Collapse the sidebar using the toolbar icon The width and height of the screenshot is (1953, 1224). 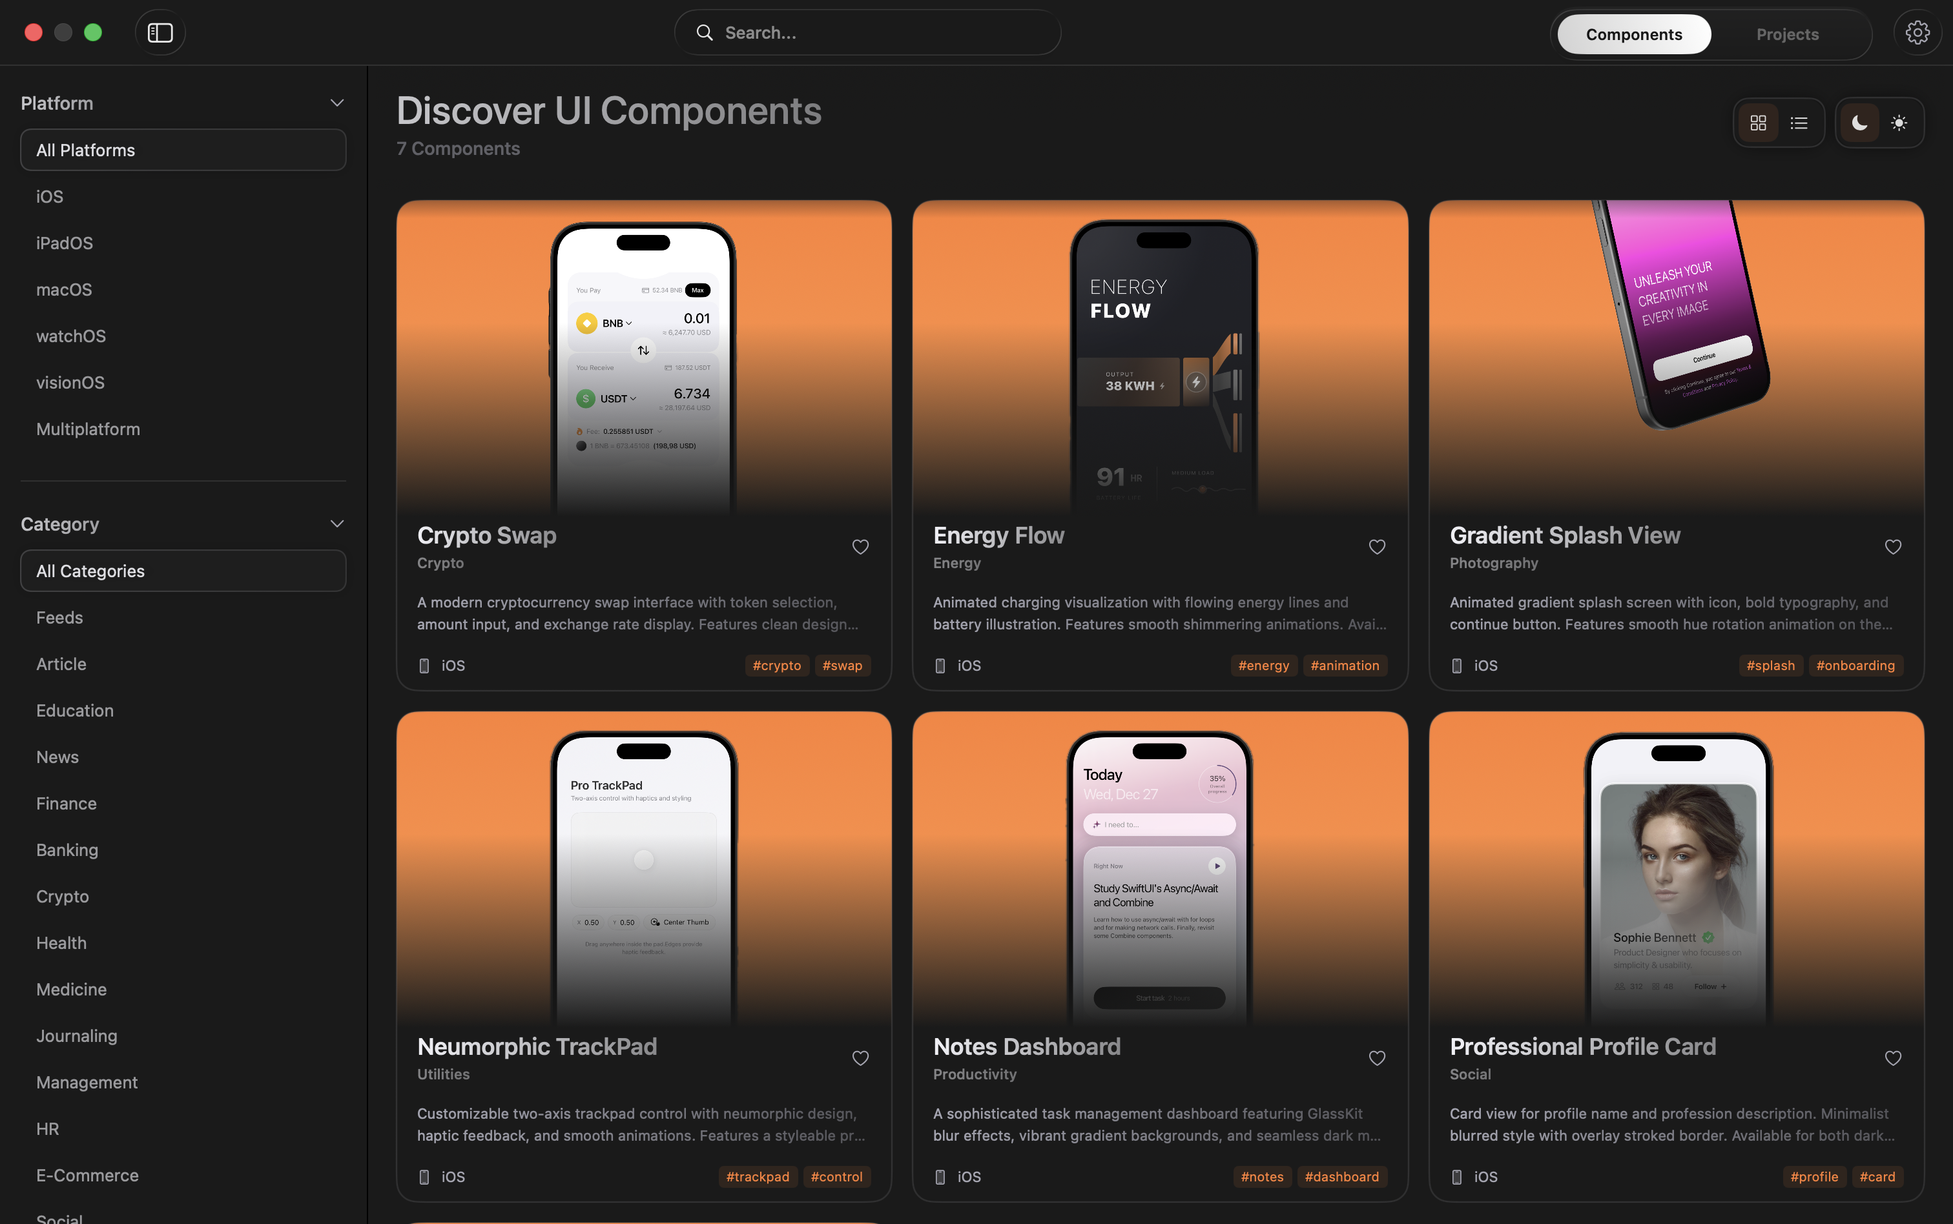click(x=160, y=32)
